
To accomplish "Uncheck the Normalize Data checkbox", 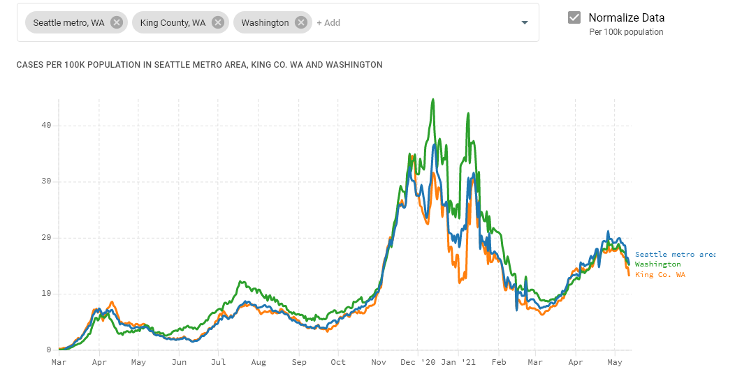I will [574, 18].
